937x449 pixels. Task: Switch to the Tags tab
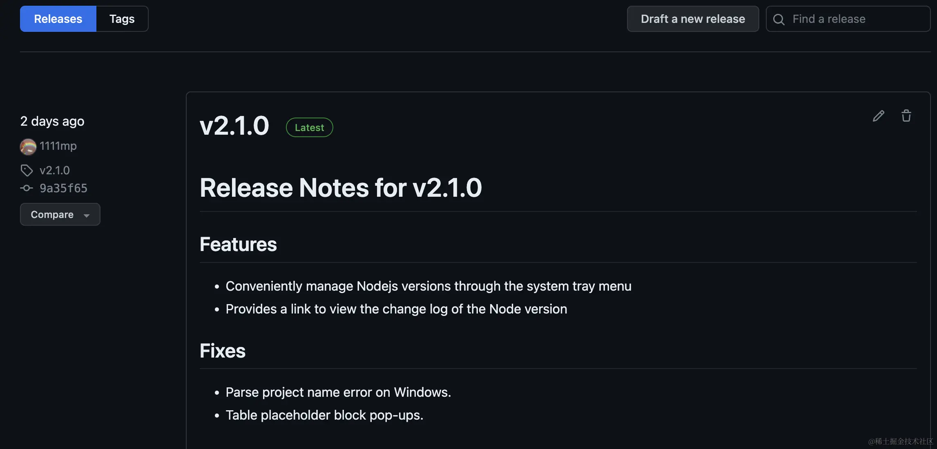[122, 19]
